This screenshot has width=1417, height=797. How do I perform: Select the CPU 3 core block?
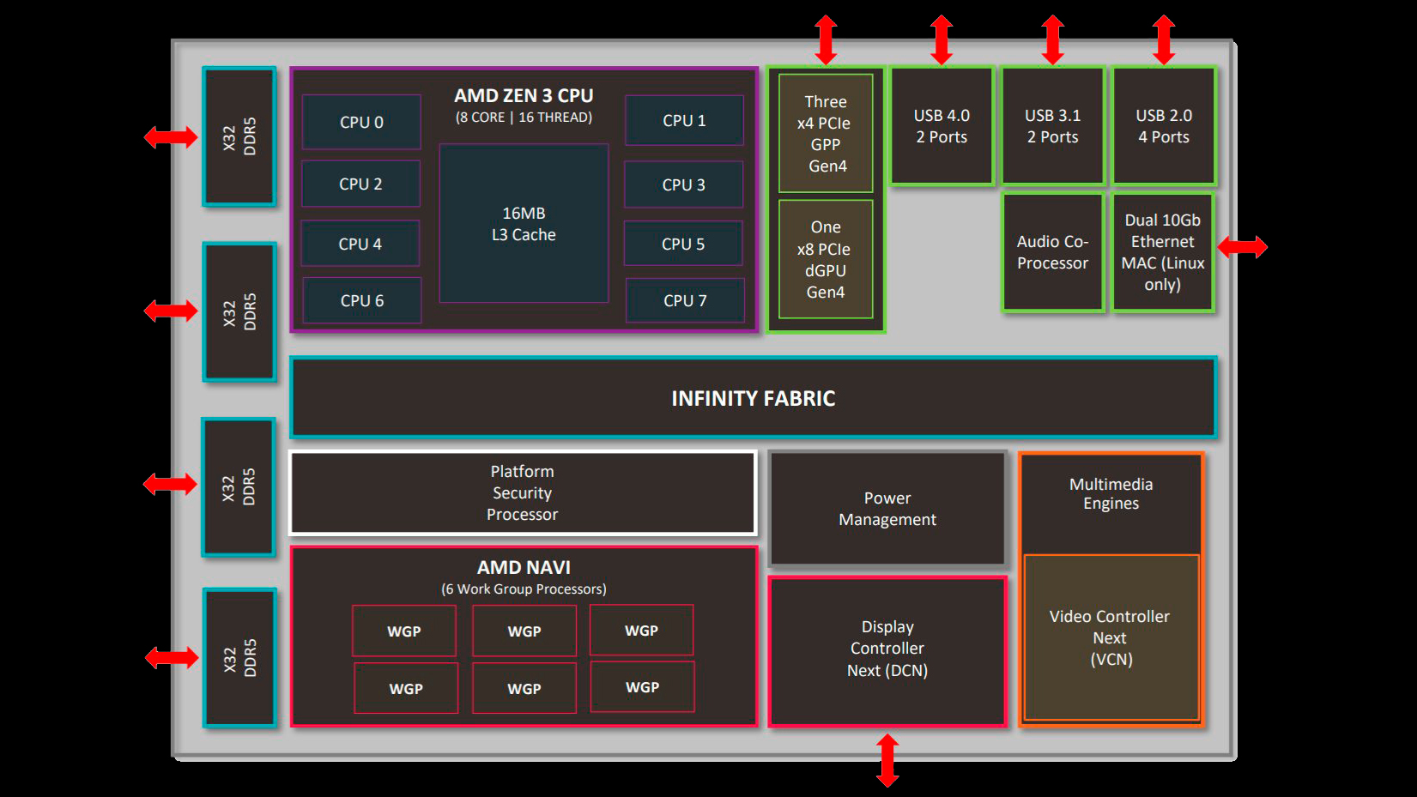(683, 184)
